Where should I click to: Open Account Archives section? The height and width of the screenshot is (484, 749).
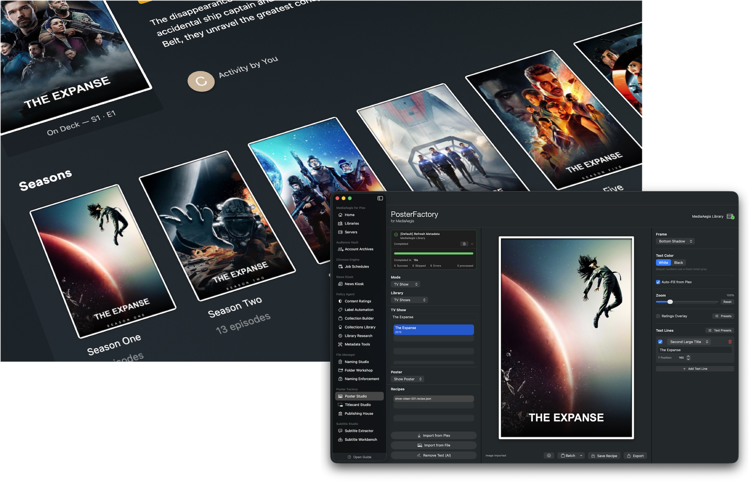[360, 249]
